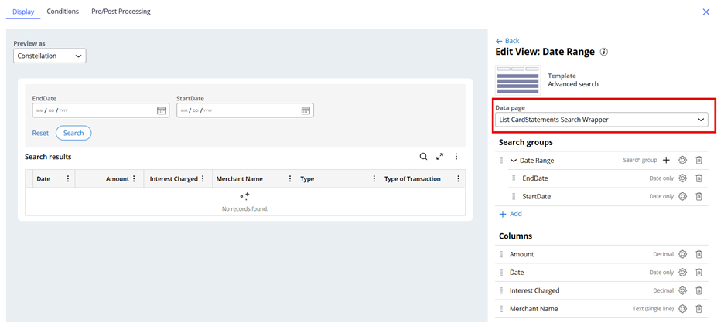Click the Search button

tap(73, 133)
